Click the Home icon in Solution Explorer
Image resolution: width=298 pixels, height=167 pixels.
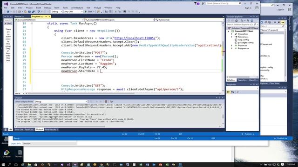pos(237,20)
